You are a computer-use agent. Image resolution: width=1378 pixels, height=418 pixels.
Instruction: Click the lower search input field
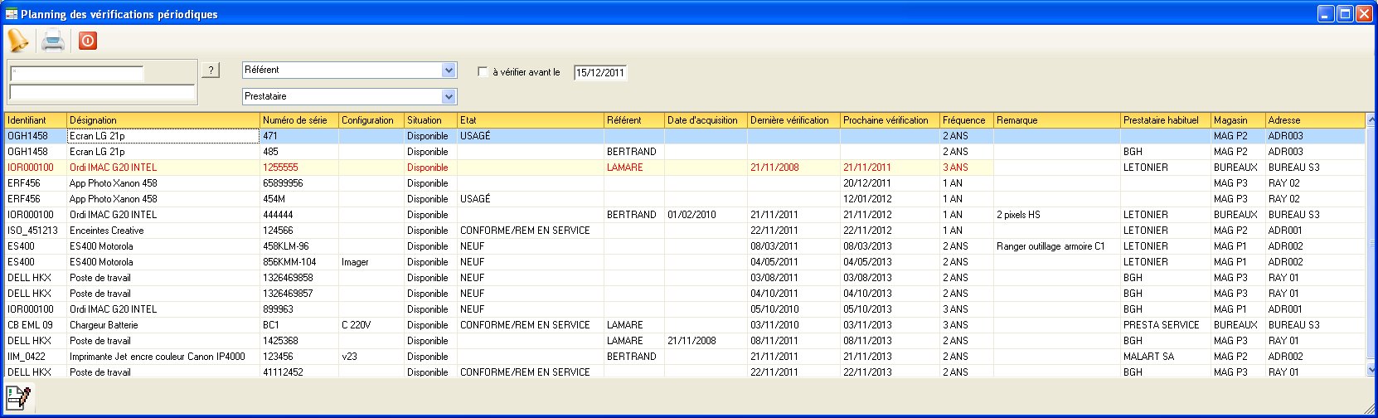coord(102,93)
